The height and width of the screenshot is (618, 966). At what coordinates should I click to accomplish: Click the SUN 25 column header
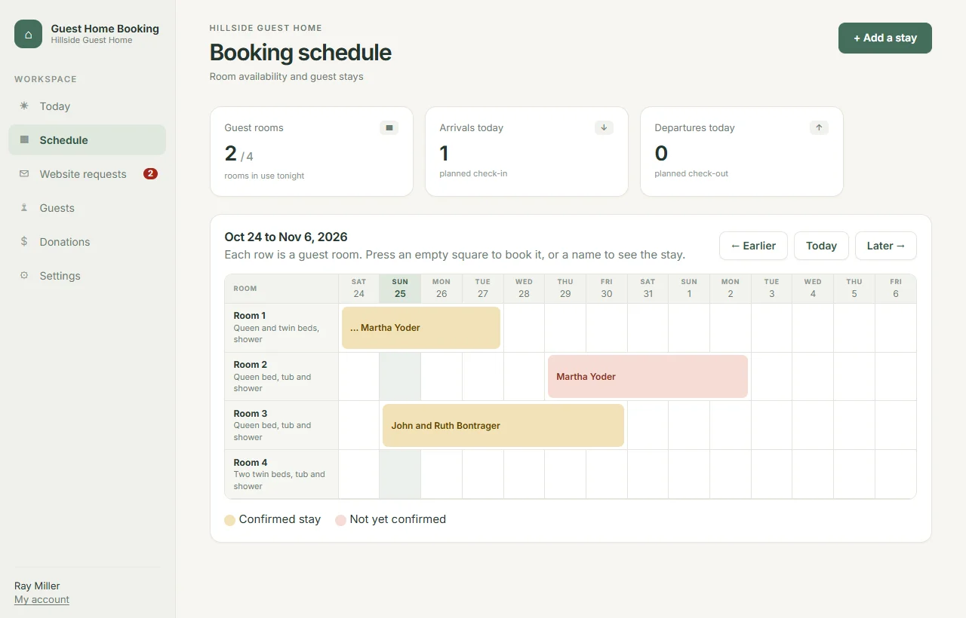click(x=400, y=289)
